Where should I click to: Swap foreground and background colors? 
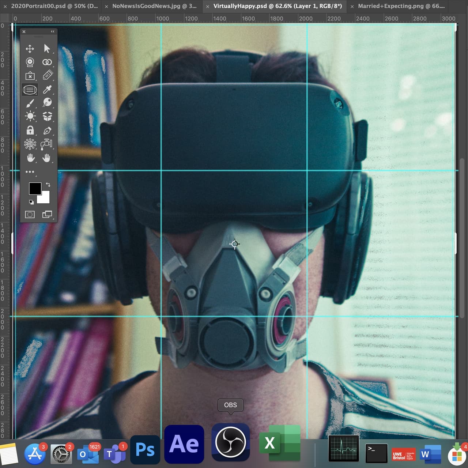(x=48, y=185)
